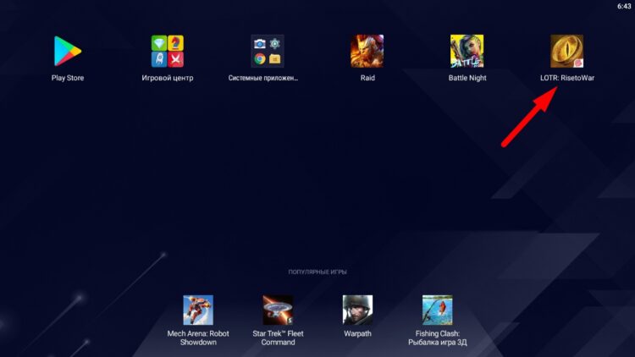
Task: Open the Системные приложения folder icon
Action: coord(267,51)
